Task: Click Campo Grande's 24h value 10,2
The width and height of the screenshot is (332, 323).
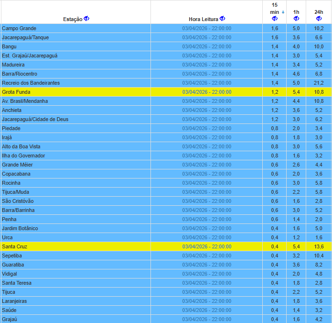Action: click(319, 28)
